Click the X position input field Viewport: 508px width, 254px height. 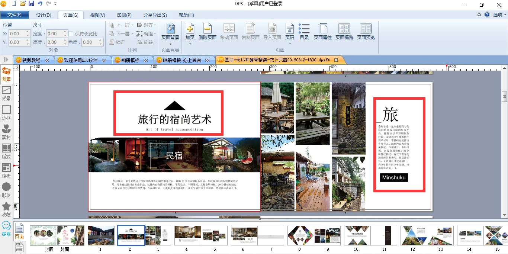point(17,34)
